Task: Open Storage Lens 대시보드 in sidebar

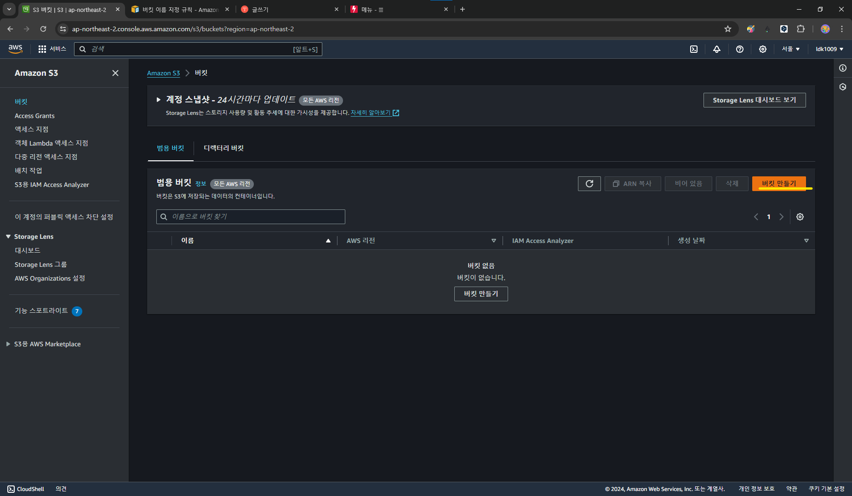Action: [x=28, y=251]
